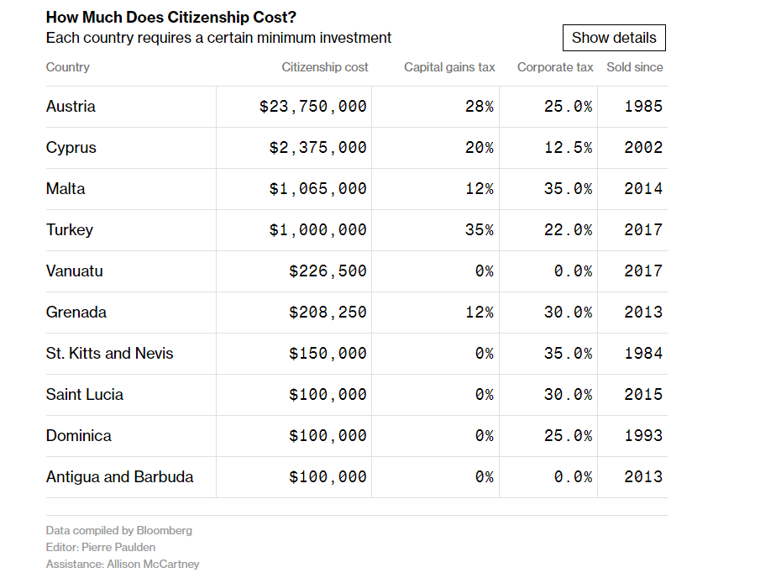Sort by the Country column header
This screenshot has height=578, width=776.
[x=68, y=67]
